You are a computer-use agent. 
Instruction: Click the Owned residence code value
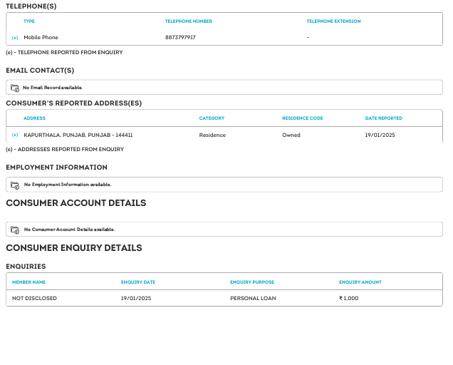coord(291,135)
